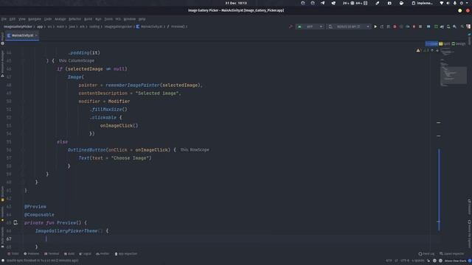
Task: Click the ImageGalleryPickerTheme call text
Action: pyautogui.click(x=66, y=230)
